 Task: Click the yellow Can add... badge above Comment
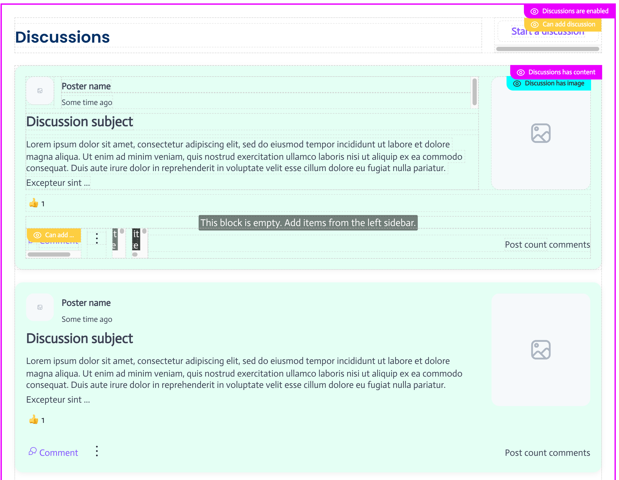[54, 235]
